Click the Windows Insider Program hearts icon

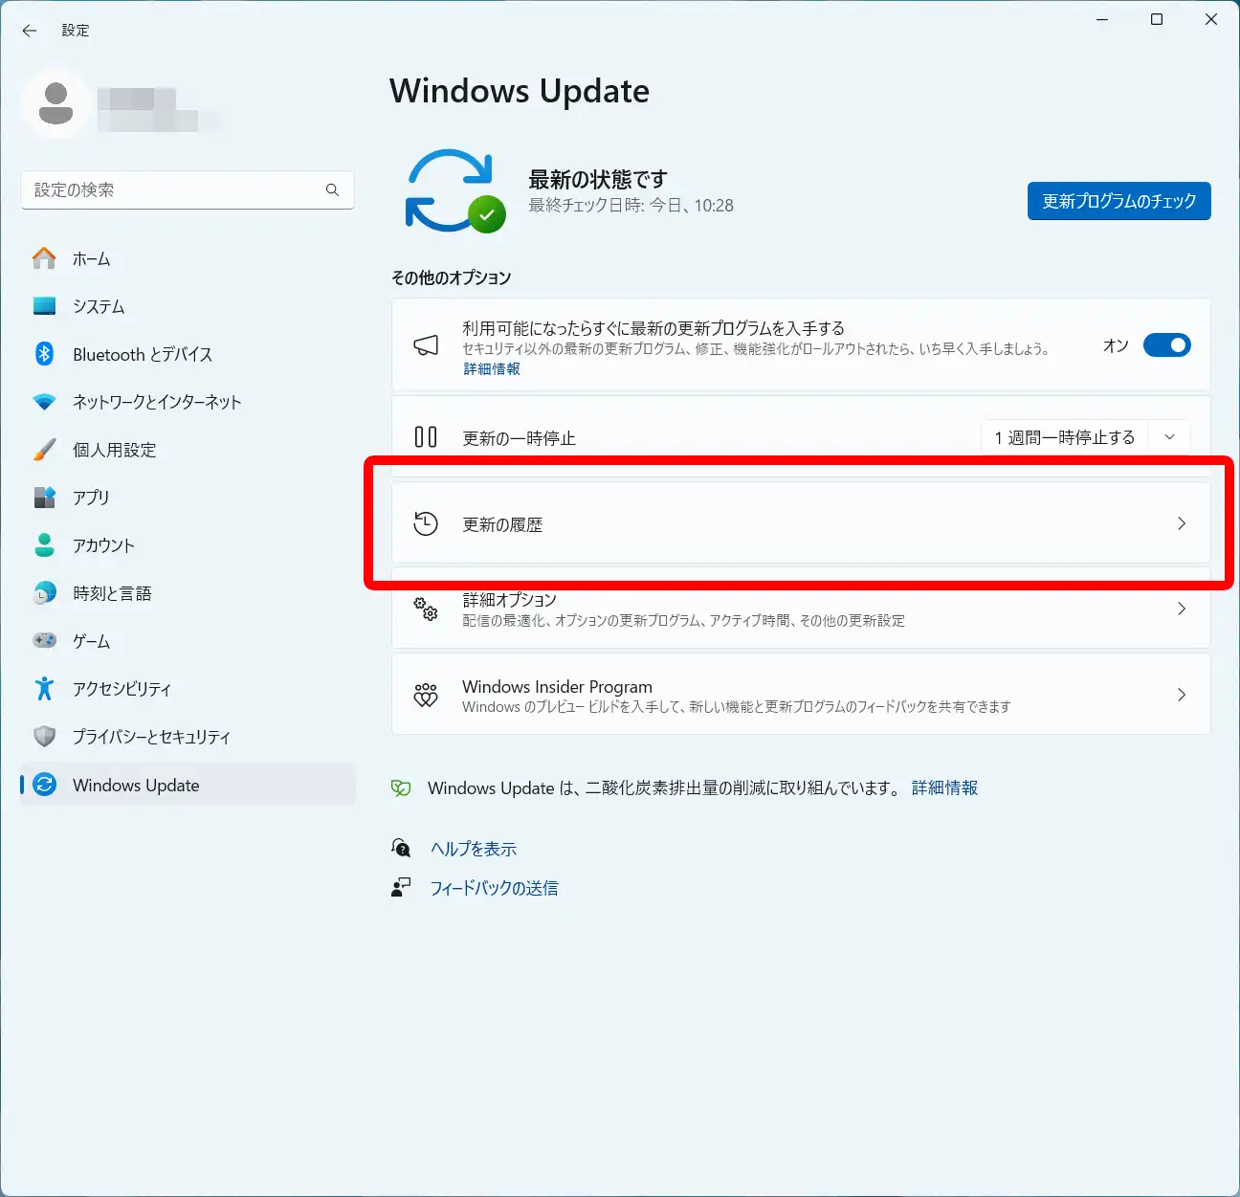426,695
